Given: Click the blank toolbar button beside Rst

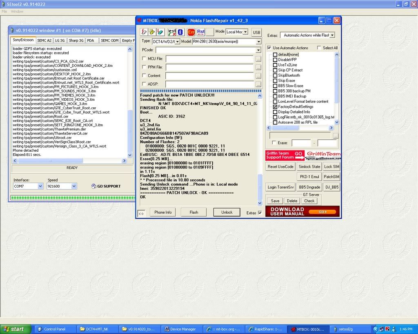Looking at the screenshot, I should pyautogui.click(x=210, y=32).
